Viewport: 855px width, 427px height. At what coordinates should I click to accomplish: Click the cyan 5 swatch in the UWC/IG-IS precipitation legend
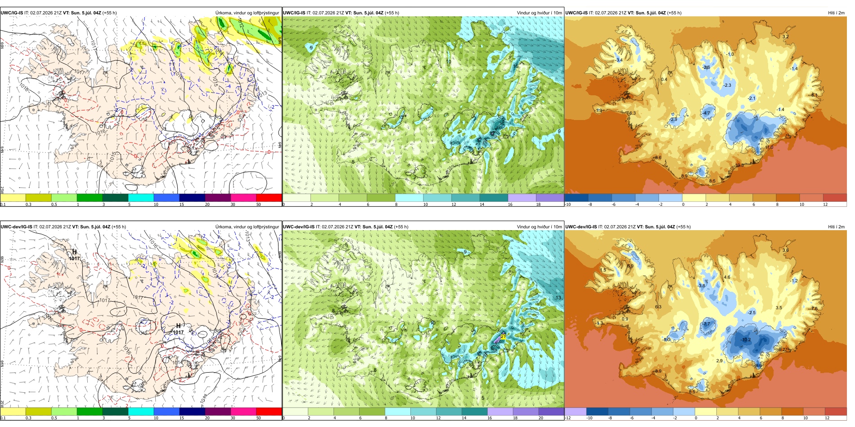pos(141,198)
